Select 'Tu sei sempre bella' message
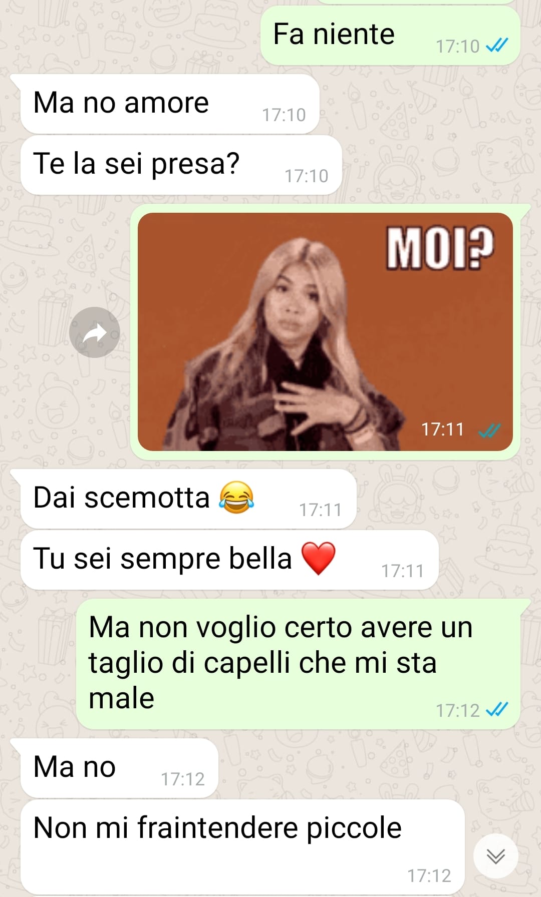This screenshot has height=897, width=541. tap(229, 560)
